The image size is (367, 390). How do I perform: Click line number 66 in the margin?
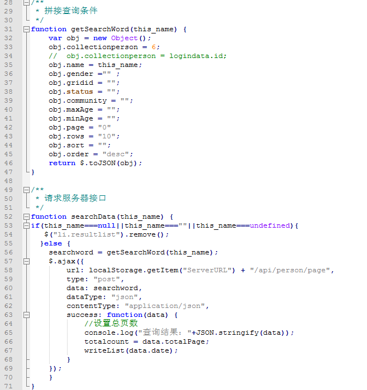pos(8,342)
